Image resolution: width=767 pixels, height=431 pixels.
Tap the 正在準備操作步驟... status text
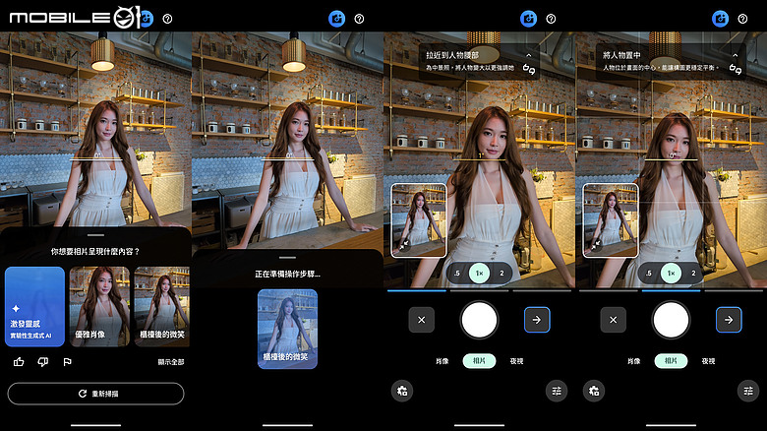287,274
